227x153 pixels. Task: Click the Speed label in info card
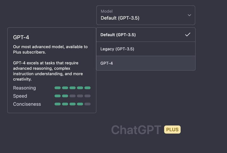20,96
